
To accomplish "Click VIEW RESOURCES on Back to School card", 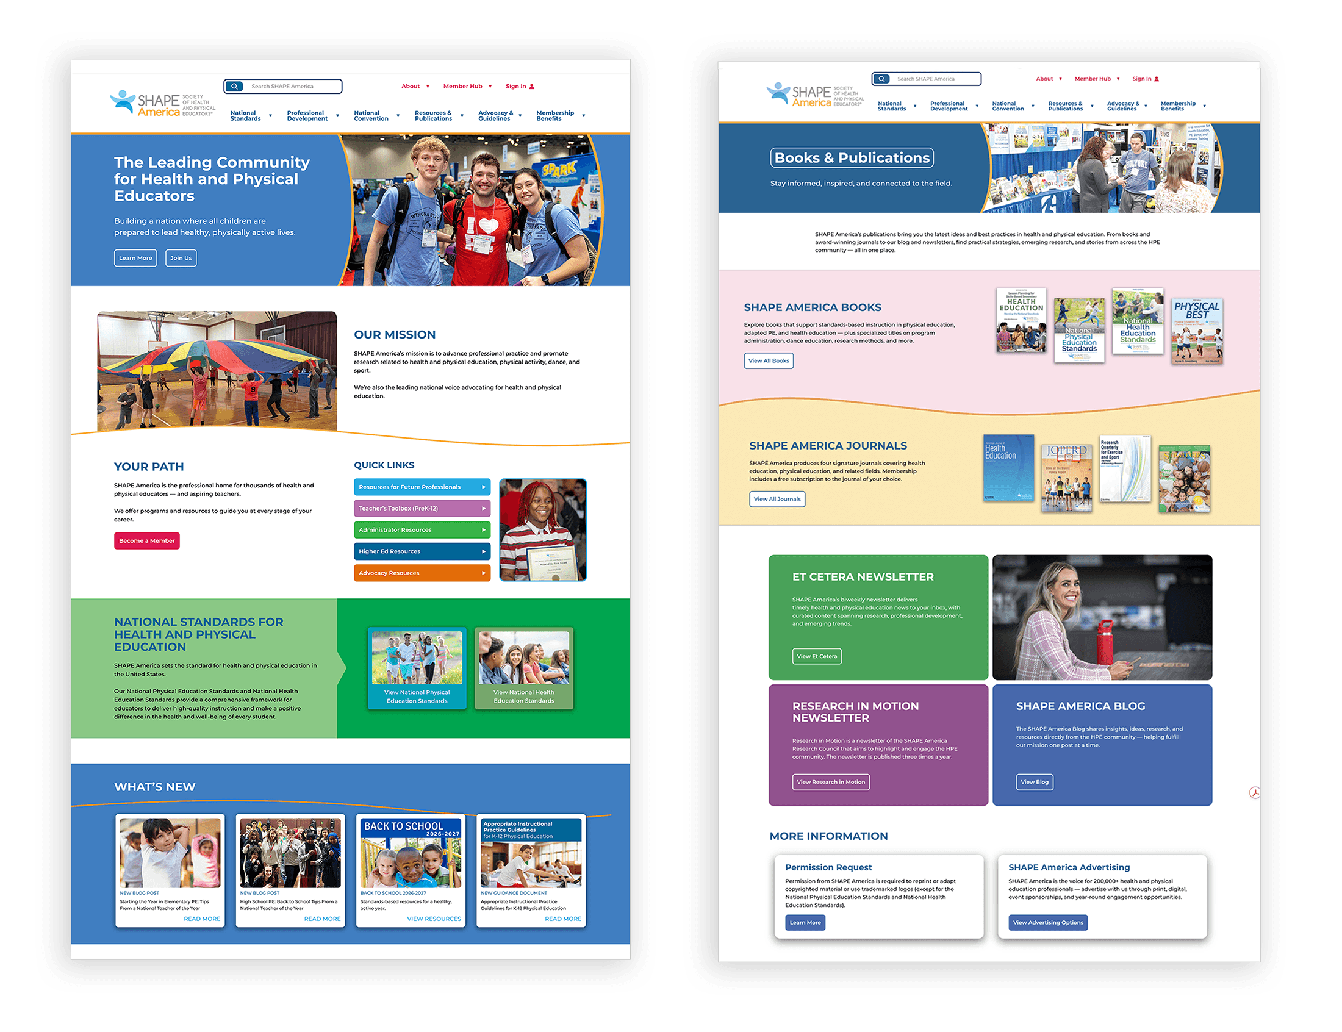I will coord(434,919).
